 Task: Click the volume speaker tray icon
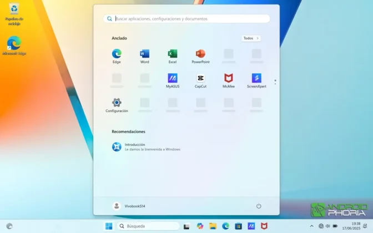coord(328,226)
